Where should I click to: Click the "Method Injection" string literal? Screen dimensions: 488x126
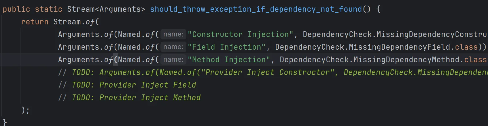[x=229, y=60]
